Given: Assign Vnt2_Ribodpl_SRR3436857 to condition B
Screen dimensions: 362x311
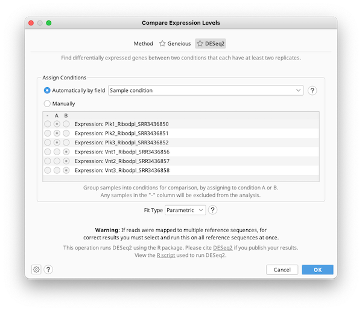Looking at the screenshot, I should (x=66, y=161).
